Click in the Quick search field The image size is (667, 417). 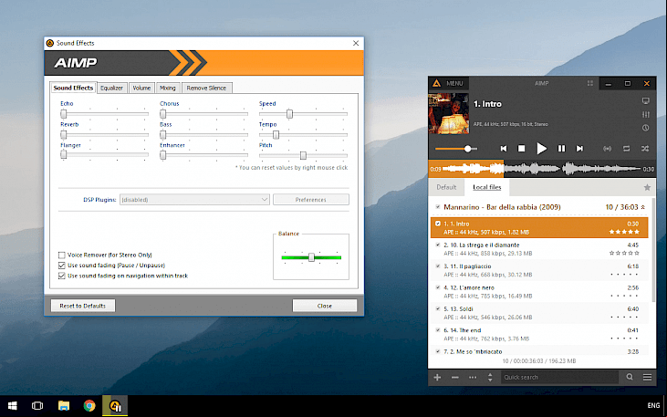(559, 377)
